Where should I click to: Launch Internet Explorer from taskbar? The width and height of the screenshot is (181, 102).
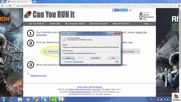[12, 99]
